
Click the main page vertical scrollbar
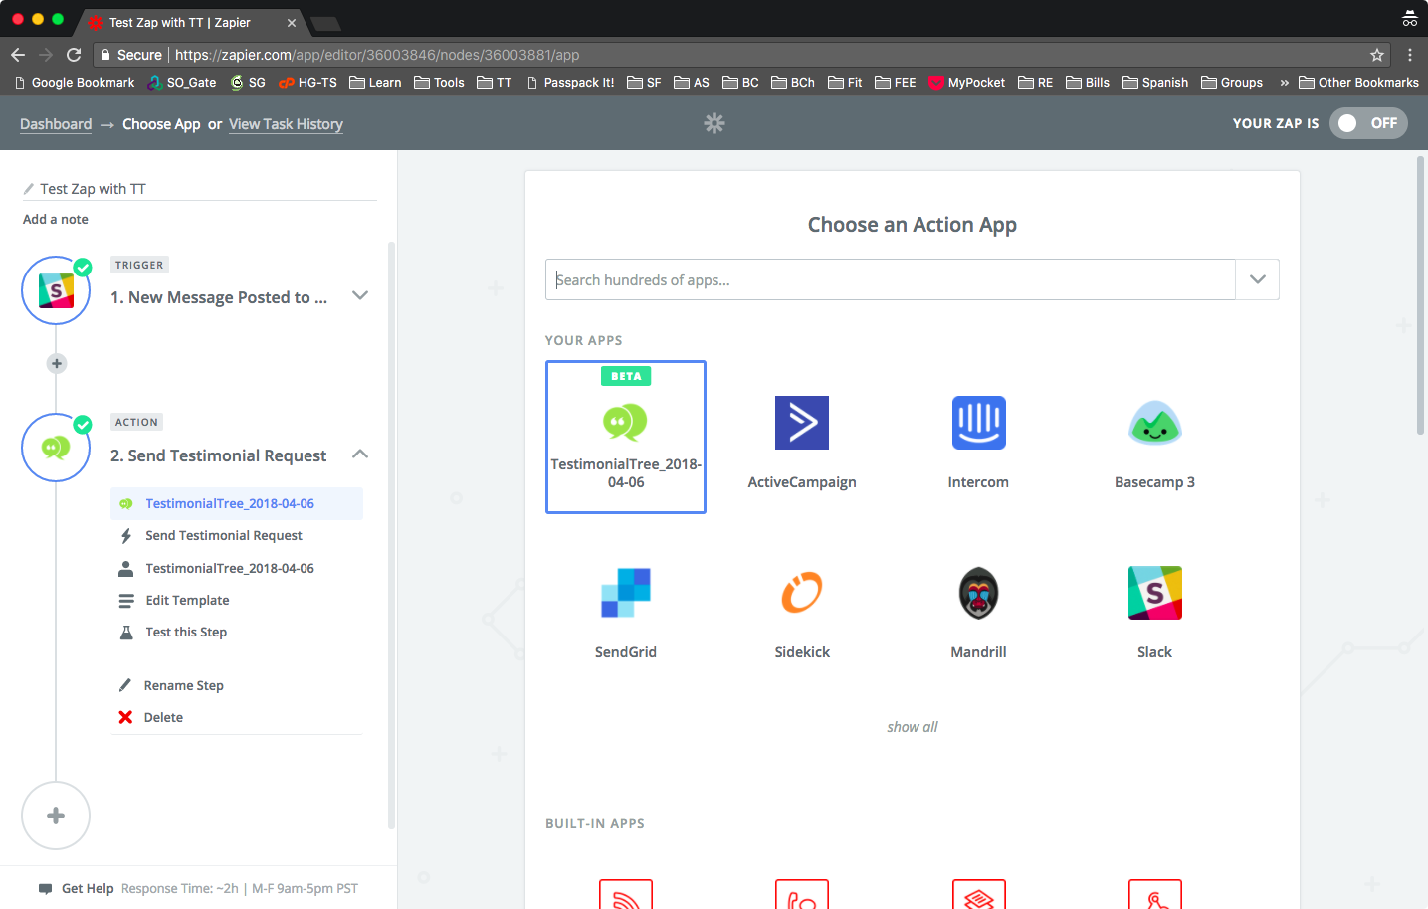(1421, 295)
